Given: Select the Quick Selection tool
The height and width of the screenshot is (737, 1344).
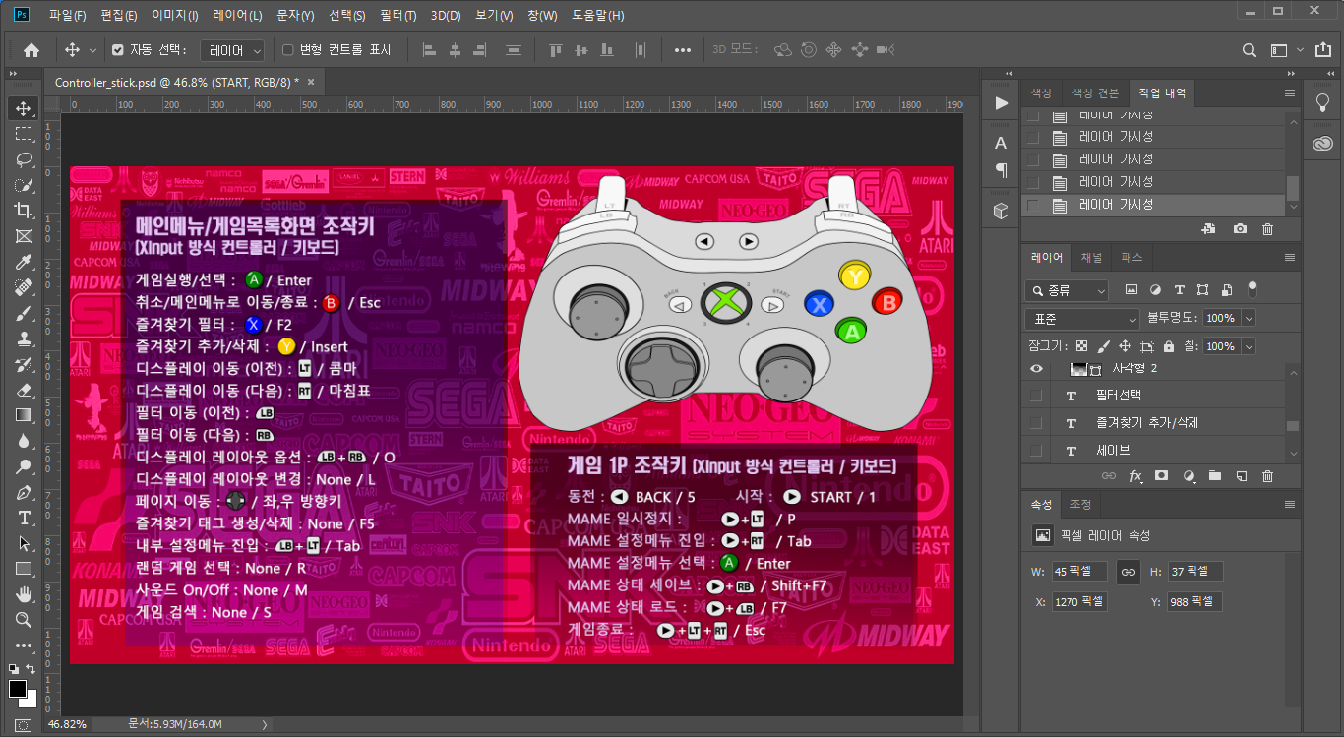Looking at the screenshot, I should point(23,185).
